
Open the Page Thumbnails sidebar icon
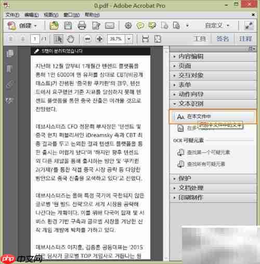pyautogui.click(x=10, y=53)
